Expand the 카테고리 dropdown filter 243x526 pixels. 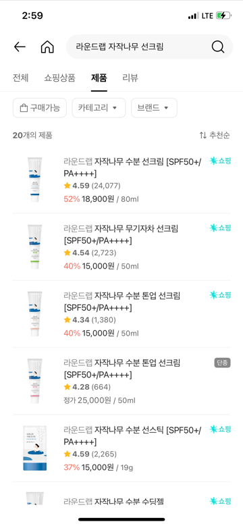click(99, 107)
